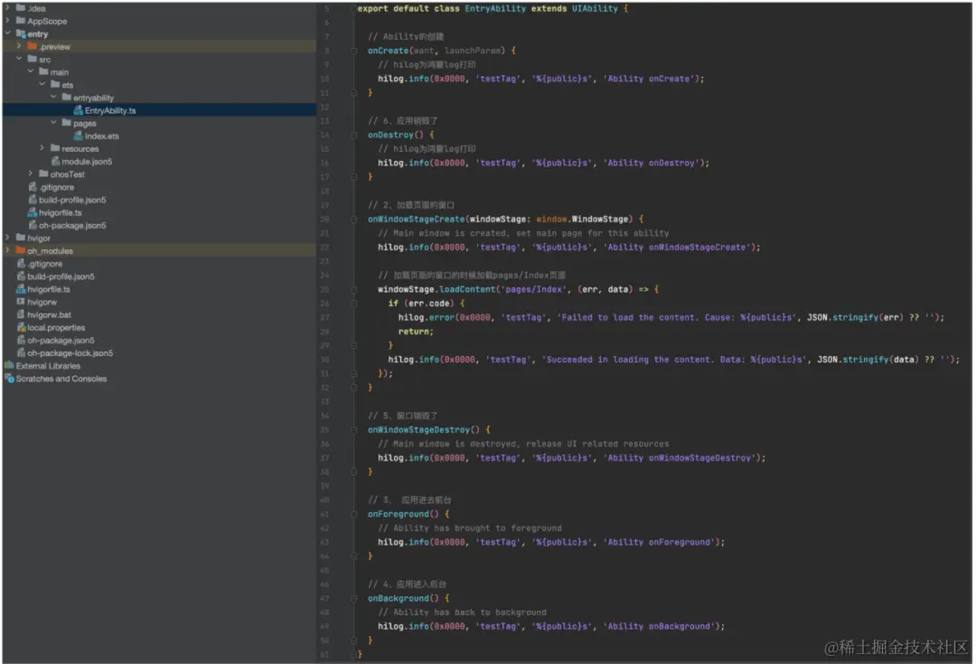Screen dimensions: 976x664
Task: Click 'windowStage.loadContent' call in code
Action: coord(436,289)
